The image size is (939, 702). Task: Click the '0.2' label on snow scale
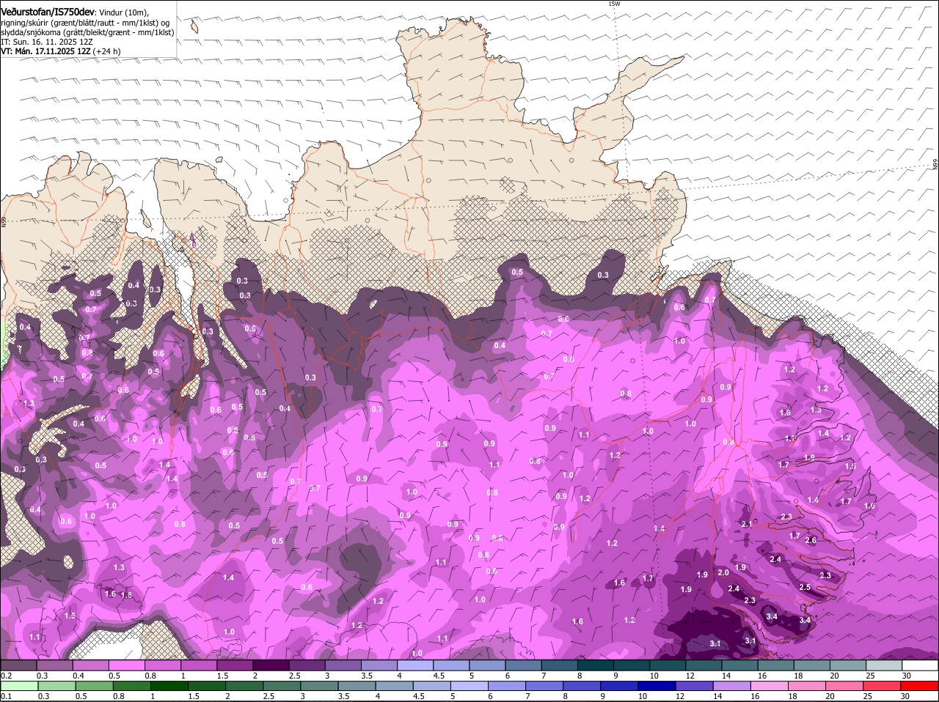[7, 676]
